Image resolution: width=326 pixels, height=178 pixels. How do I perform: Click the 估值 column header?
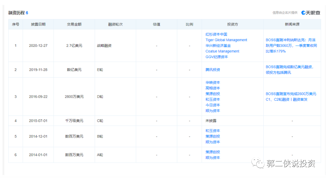coord(157,24)
